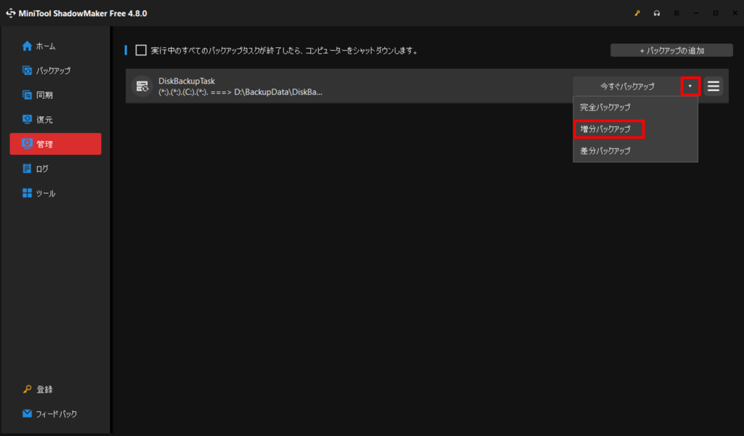The height and width of the screenshot is (436, 744).
Task: Open the Log (ログ) page icon
Action: (x=27, y=169)
